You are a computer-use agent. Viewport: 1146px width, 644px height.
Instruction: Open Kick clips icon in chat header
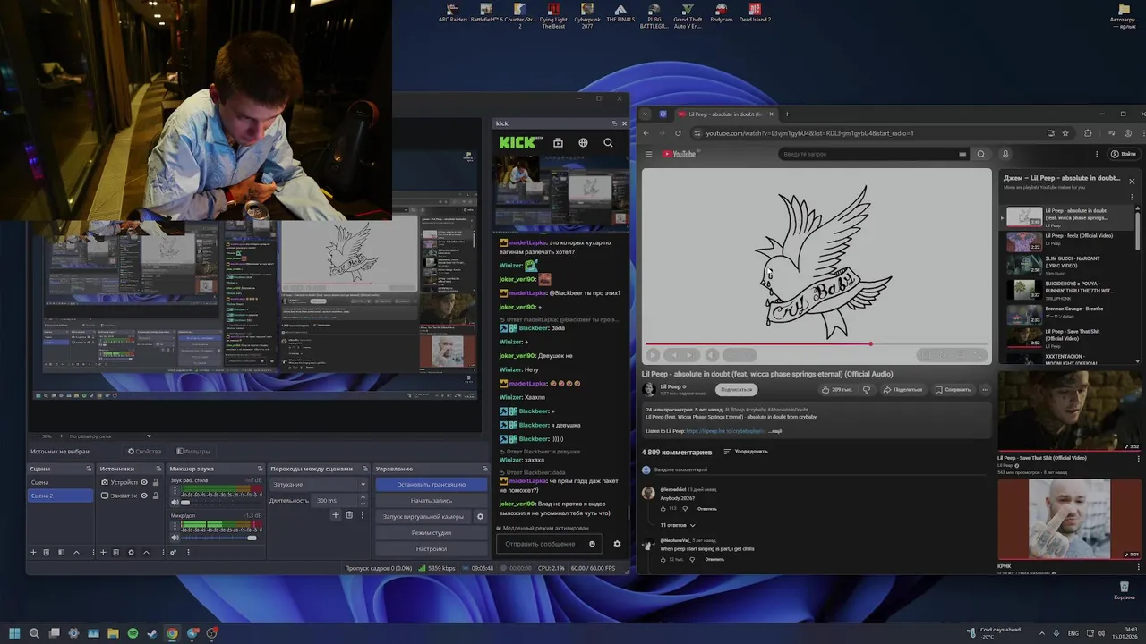tap(558, 142)
